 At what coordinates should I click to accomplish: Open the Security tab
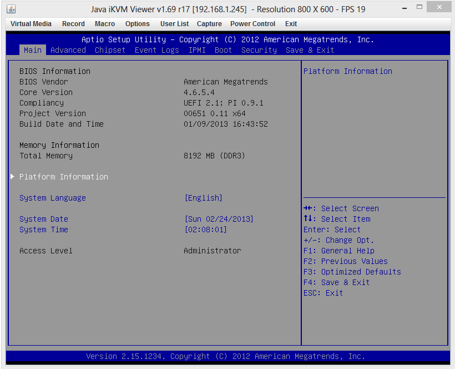(x=259, y=50)
